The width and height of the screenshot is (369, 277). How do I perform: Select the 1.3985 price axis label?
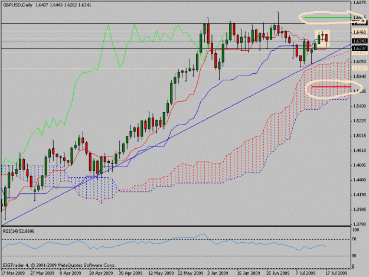360,210
